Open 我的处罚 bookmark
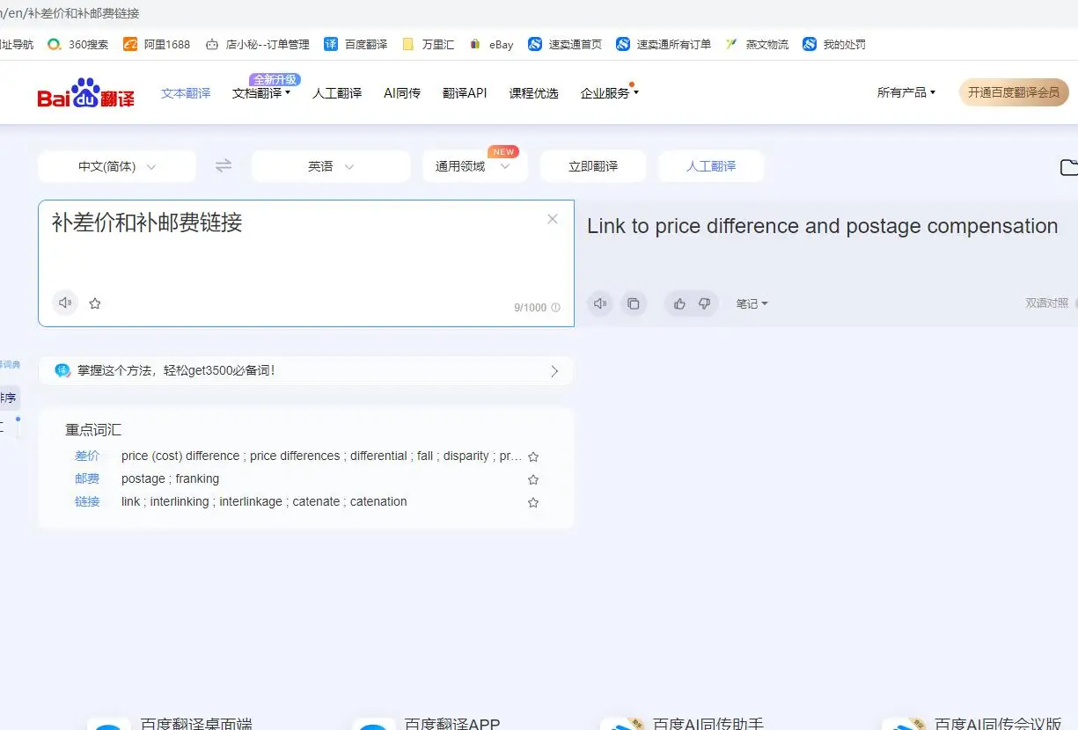 pyautogui.click(x=834, y=44)
